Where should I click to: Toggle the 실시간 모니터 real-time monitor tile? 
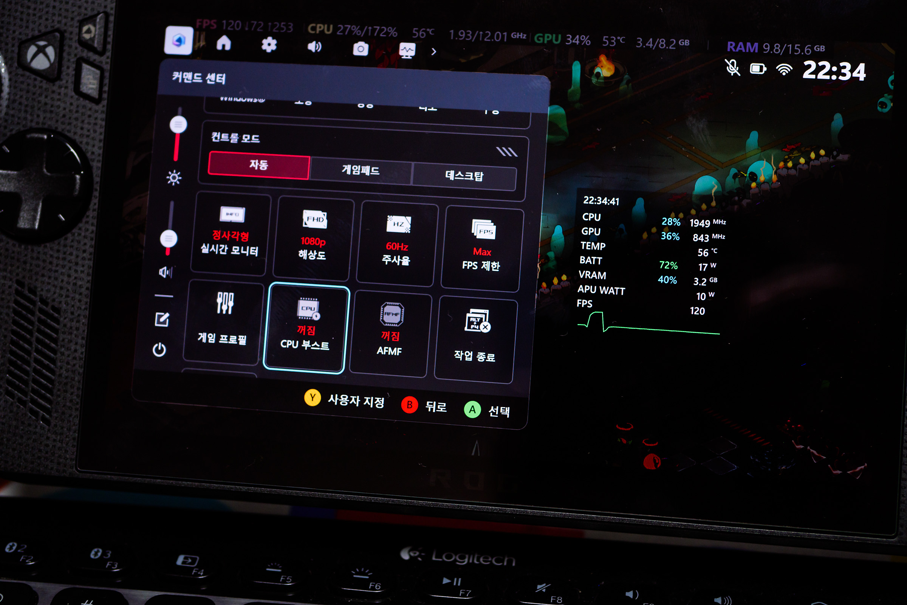coord(231,234)
